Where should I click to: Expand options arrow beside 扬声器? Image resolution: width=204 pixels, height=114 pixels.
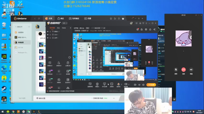[129, 84]
